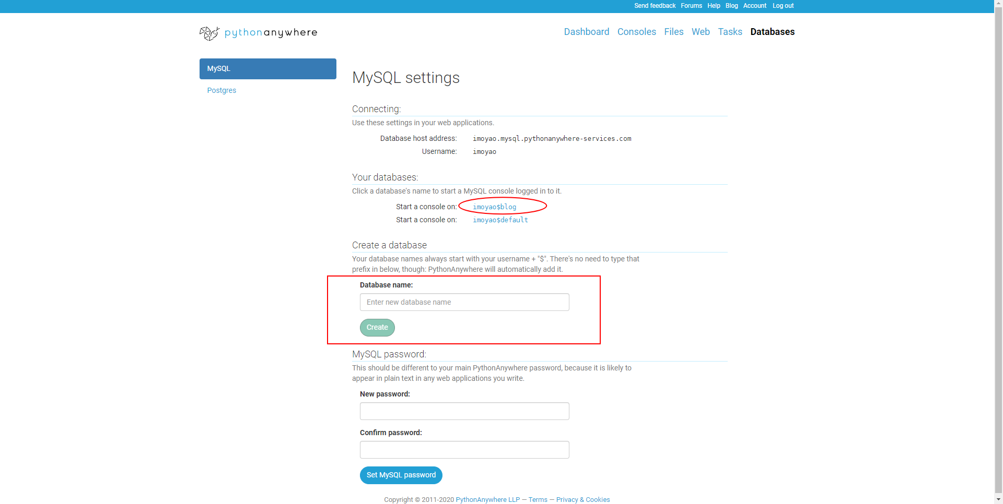Focus the Database name input field
This screenshot has height=504, width=1003.
[x=464, y=302]
